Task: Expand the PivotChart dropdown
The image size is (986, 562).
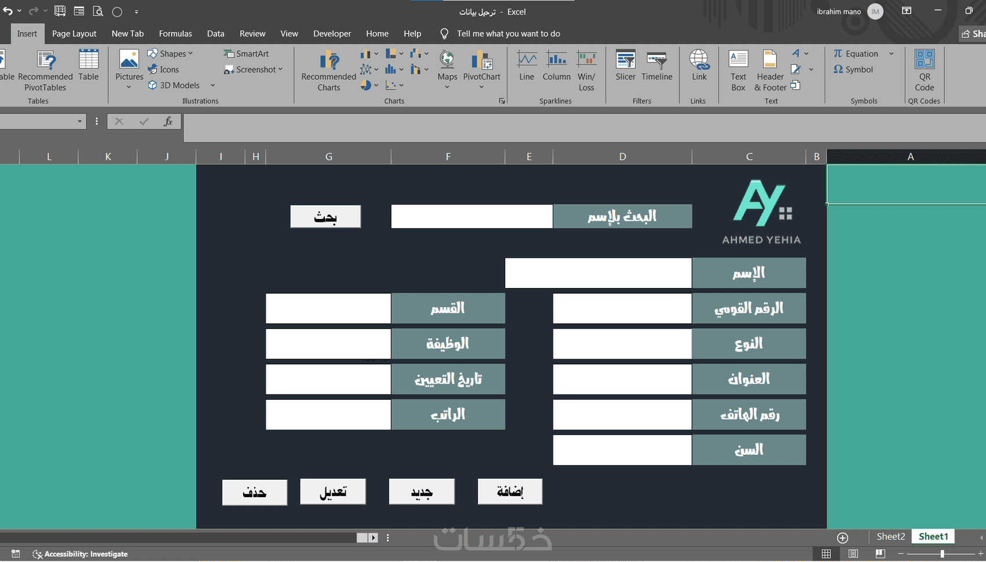Action: coord(481,87)
